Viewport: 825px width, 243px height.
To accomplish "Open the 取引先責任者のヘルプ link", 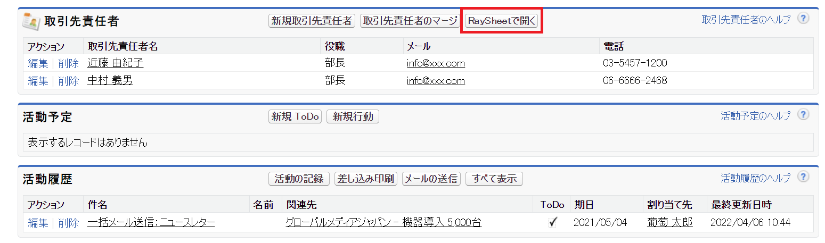I will (x=746, y=20).
